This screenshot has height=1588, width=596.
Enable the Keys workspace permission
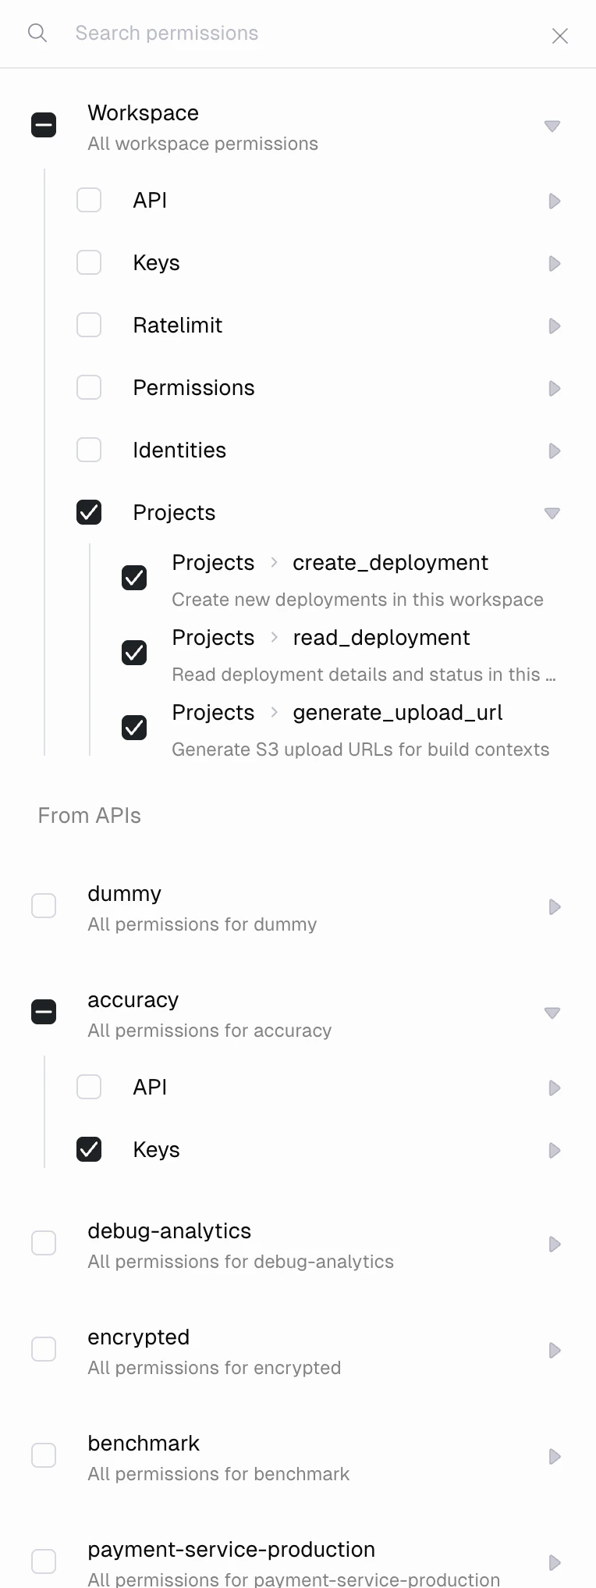(x=89, y=262)
